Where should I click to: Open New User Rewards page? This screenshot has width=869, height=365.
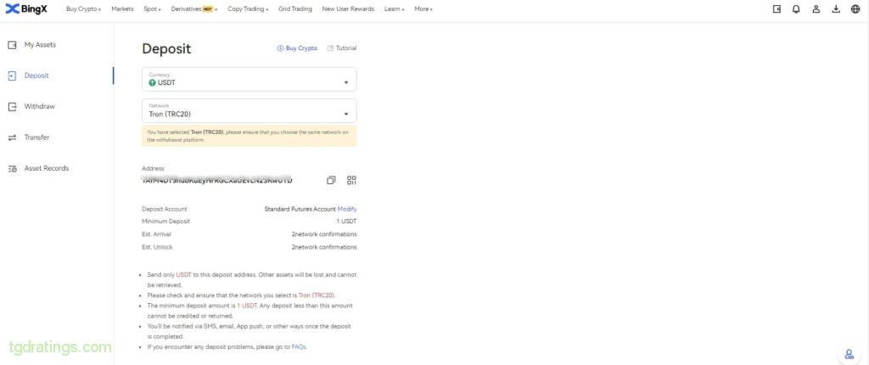pyautogui.click(x=348, y=8)
